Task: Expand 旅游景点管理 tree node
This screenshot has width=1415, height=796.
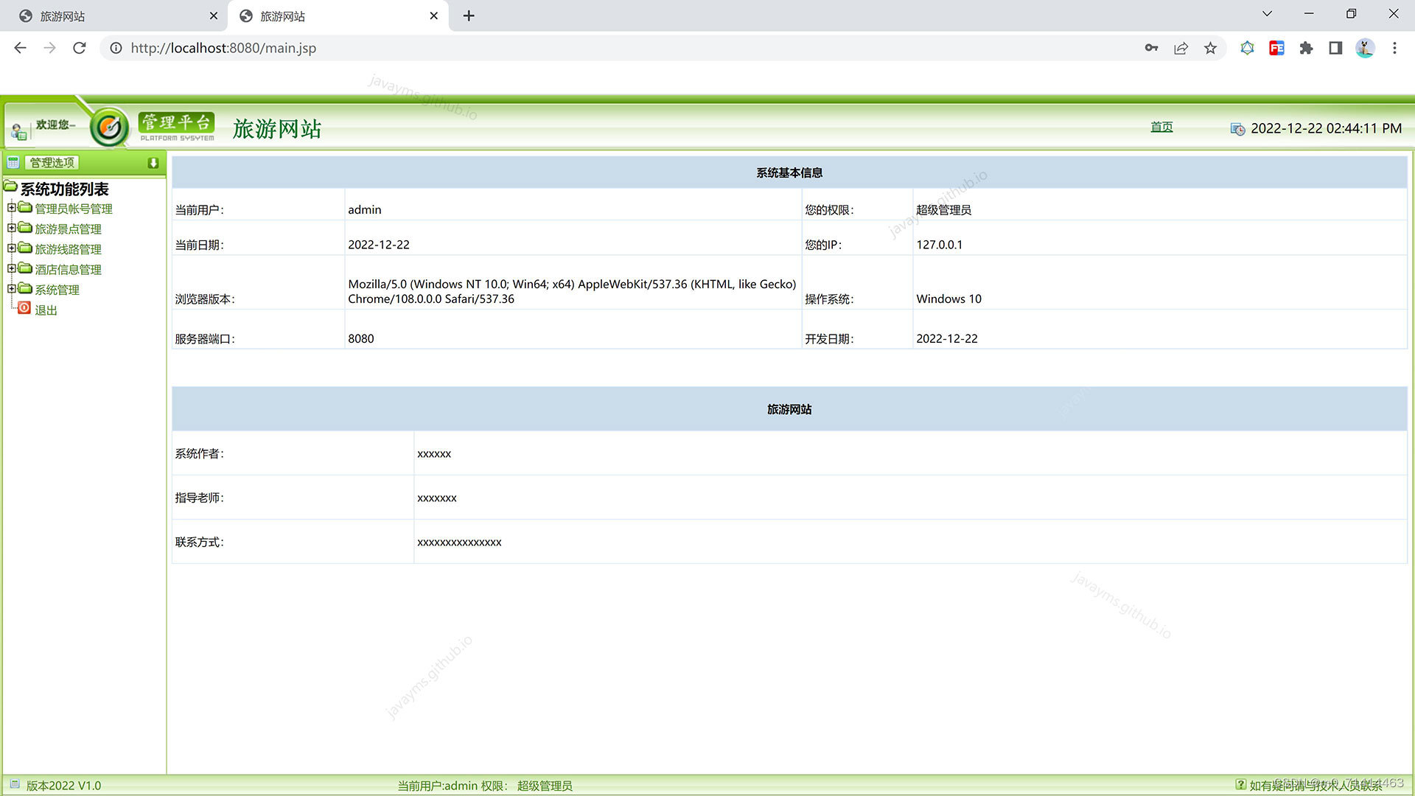Action: 11,228
